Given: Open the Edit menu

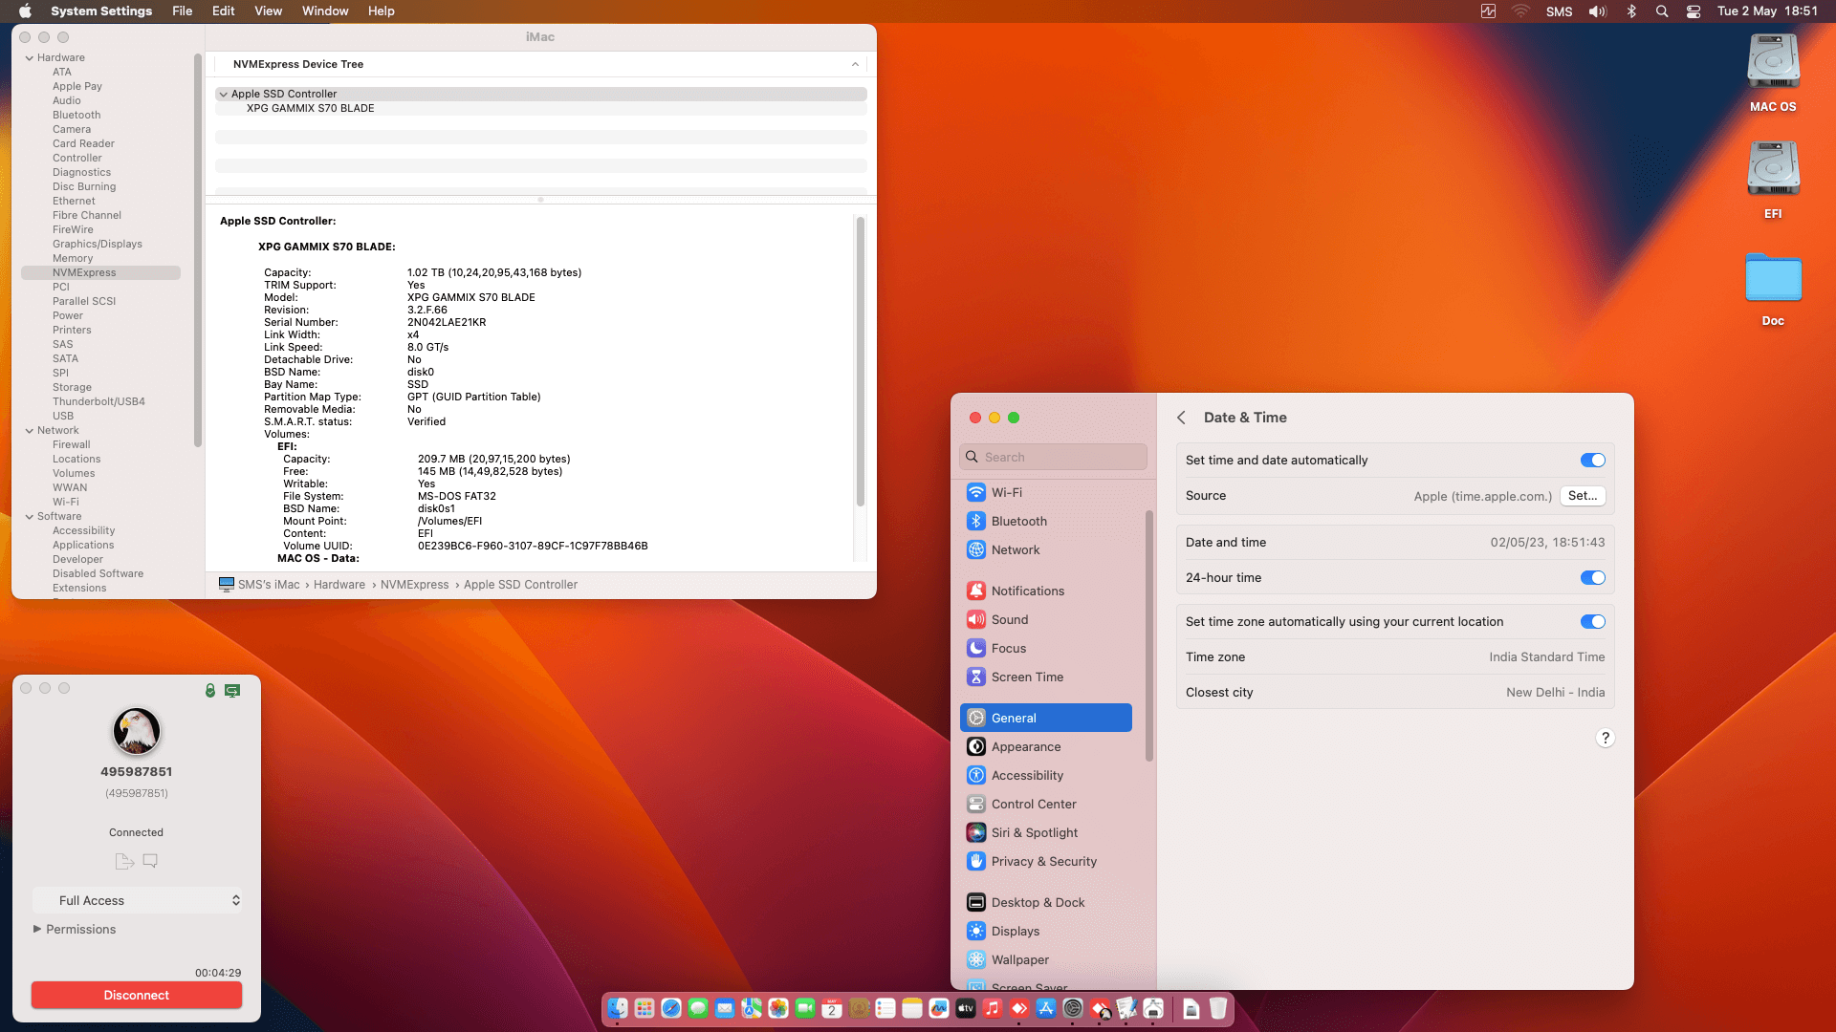Looking at the screenshot, I should point(224,11).
